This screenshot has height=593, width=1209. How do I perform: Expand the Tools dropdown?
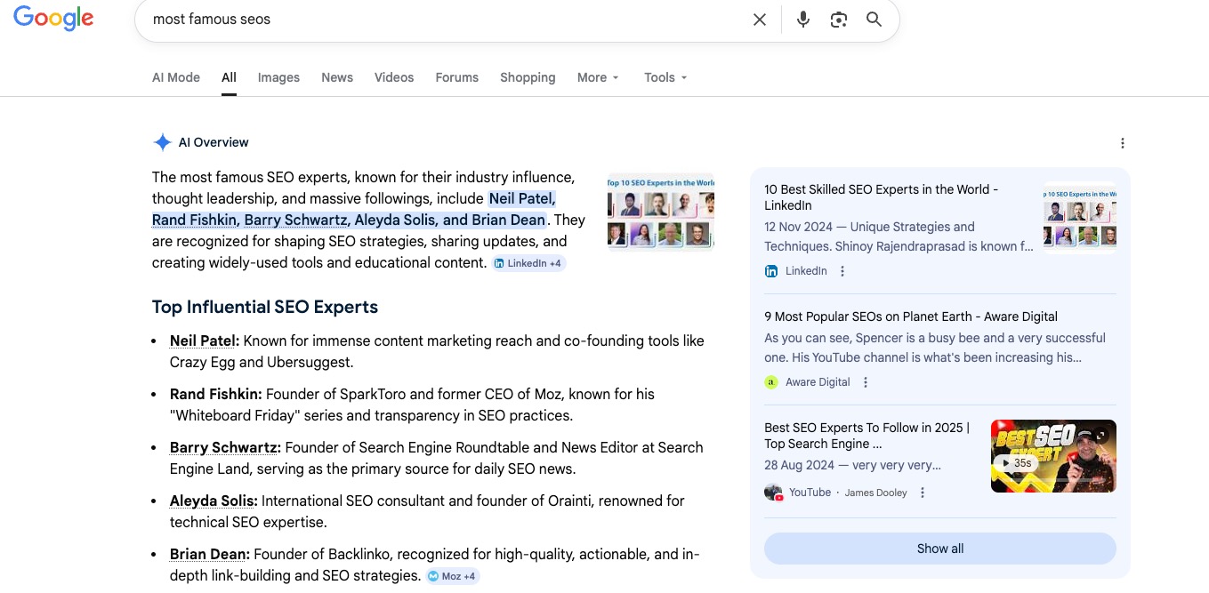pyautogui.click(x=665, y=77)
